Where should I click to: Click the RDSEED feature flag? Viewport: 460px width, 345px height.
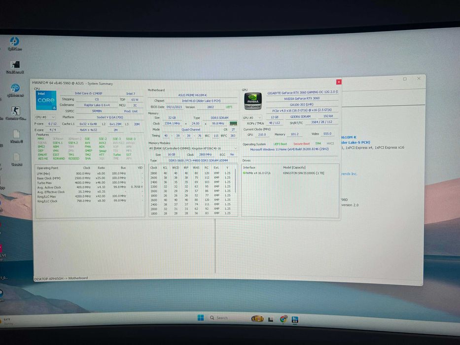coord(73,158)
